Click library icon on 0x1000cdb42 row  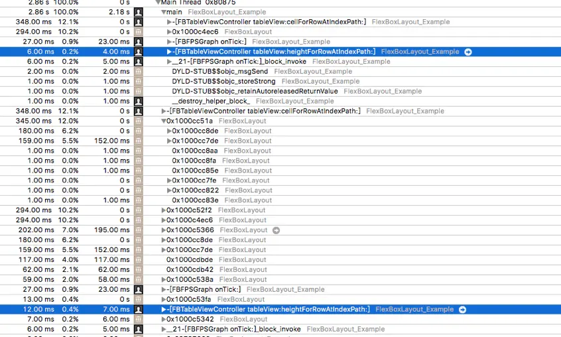tap(139, 270)
